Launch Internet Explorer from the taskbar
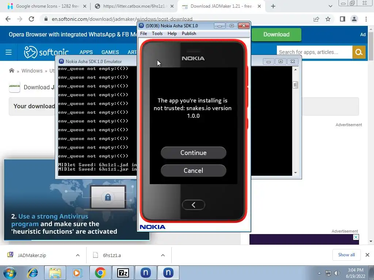The image size is (374, 280). point(33,273)
